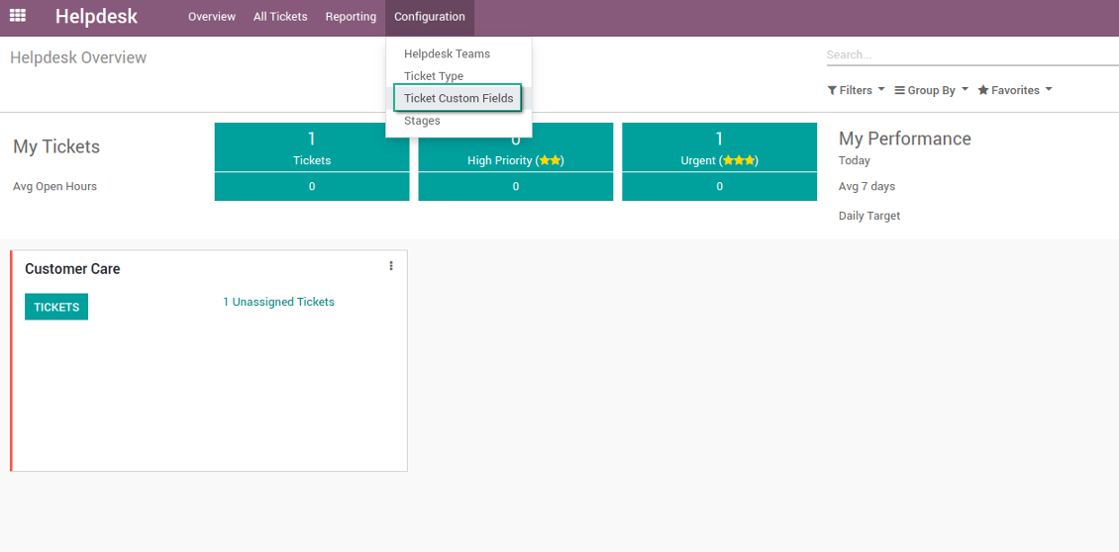Image resolution: width=1119 pixels, height=552 pixels.
Task: Click the Favorites star icon
Action: tap(982, 90)
